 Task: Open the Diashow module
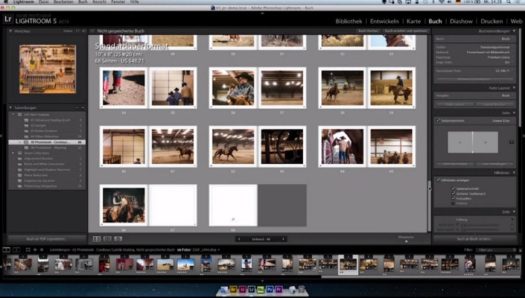point(461,21)
